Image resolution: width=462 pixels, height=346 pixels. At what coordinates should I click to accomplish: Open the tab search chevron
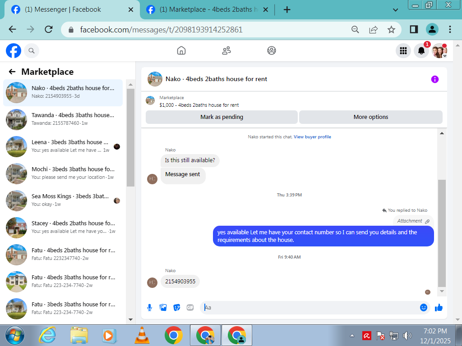tap(395, 10)
